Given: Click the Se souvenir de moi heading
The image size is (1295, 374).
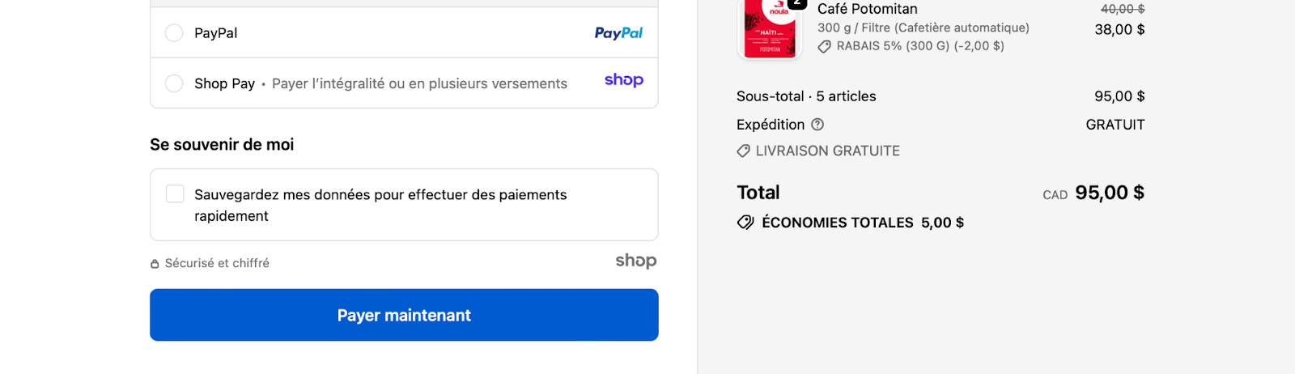Looking at the screenshot, I should (x=222, y=145).
